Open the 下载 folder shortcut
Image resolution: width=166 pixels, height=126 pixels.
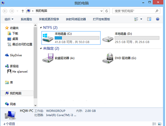point(15,33)
